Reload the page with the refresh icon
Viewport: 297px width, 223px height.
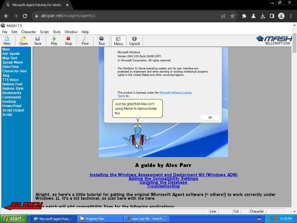pyautogui.click(x=25, y=16)
